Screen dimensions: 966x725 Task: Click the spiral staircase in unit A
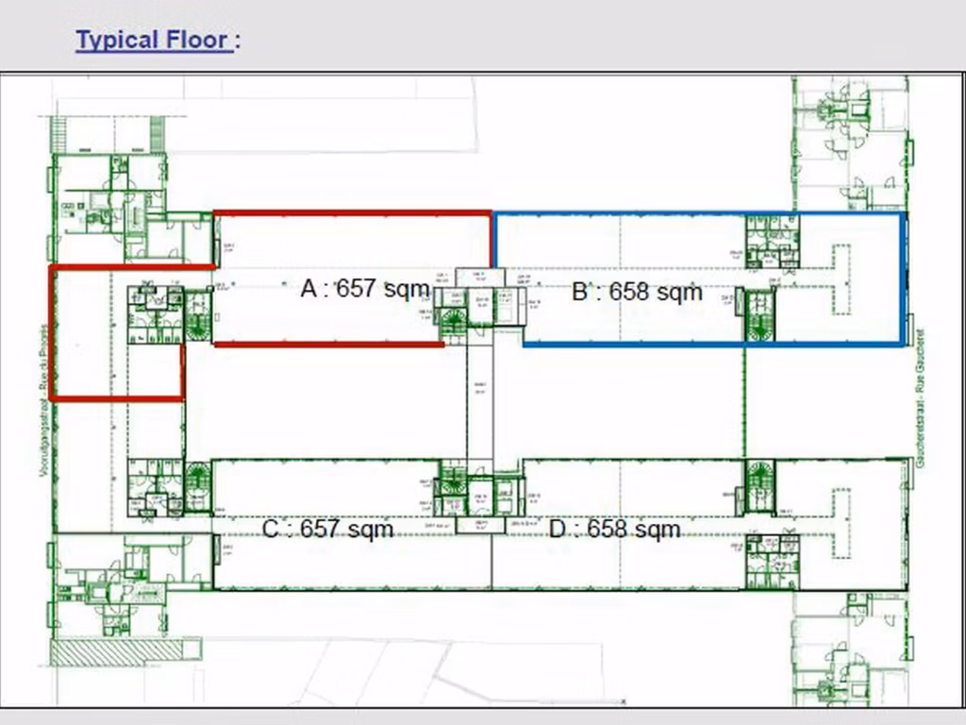[x=198, y=313]
